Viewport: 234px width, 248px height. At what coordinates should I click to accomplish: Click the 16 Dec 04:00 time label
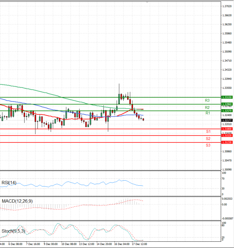click(x=122, y=244)
